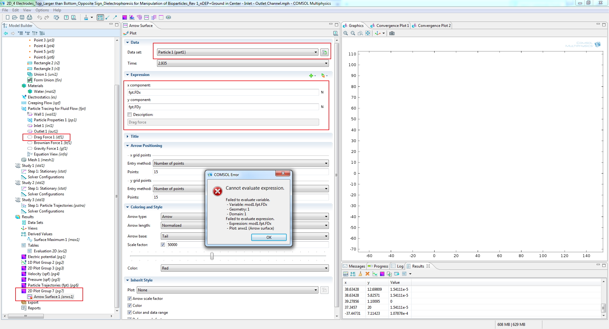Add a 2D Plot Group from toolbar
Viewport: 609px width, 329px height.
coord(125,17)
